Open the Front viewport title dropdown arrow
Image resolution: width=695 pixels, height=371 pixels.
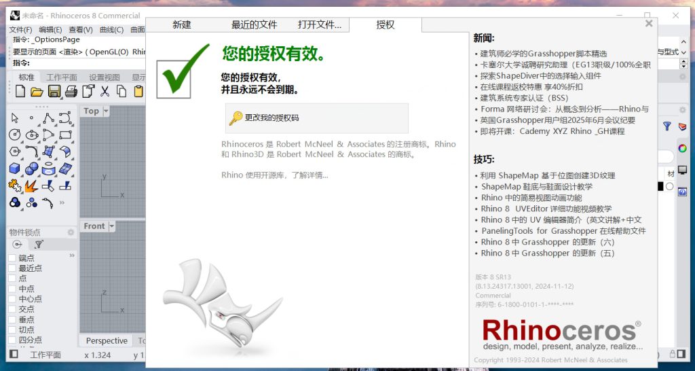point(112,226)
